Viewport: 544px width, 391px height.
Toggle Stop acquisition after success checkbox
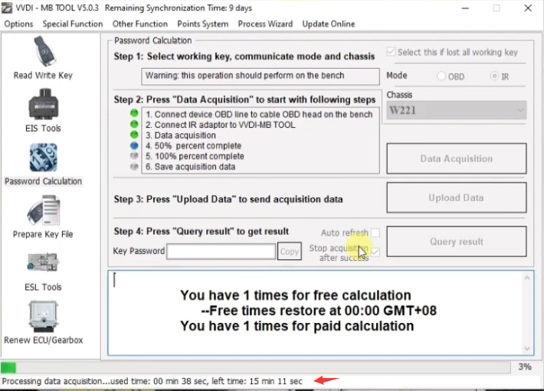click(375, 253)
